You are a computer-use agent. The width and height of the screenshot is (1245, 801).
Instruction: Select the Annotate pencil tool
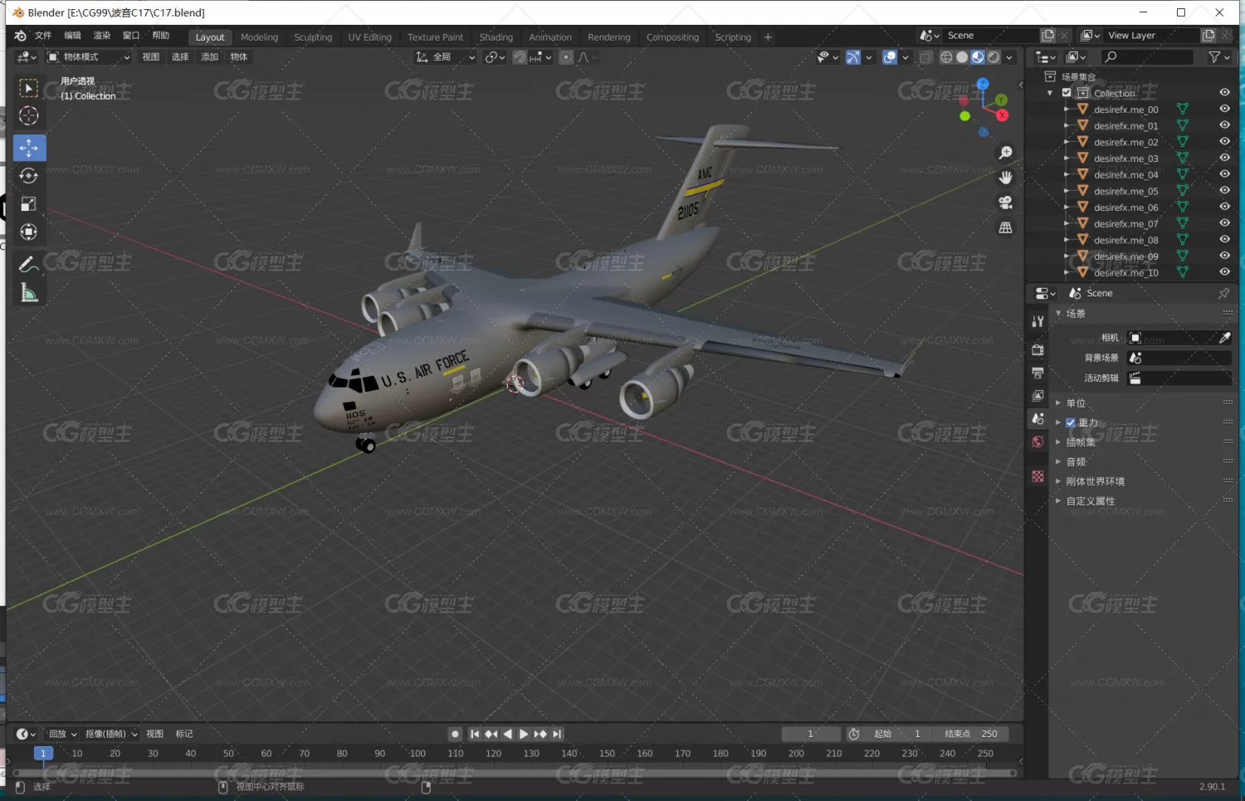pyautogui.click(x=29, y=265)
